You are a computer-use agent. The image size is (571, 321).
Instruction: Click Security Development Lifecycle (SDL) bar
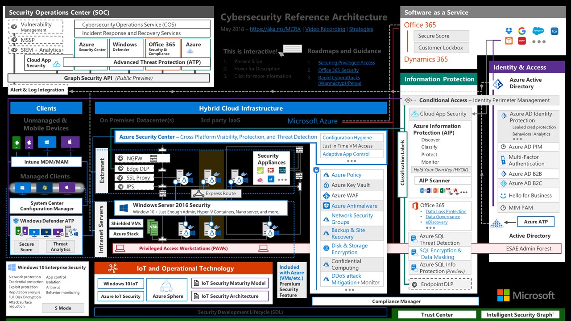[x=240, y=312]
